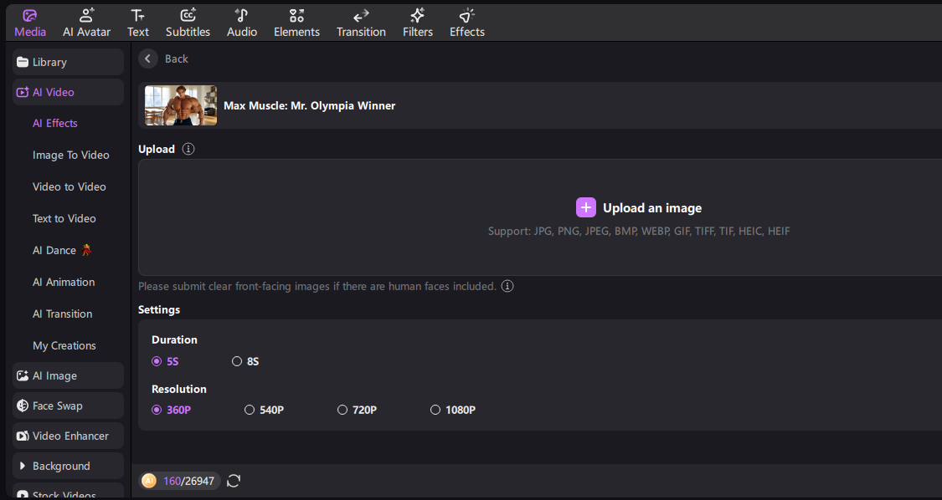This screenshot has width=942, height=500.
Task: Open the Filters panel
Action: [x=417, y=22]
